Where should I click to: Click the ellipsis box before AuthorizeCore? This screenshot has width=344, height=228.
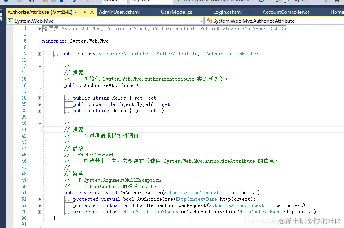pos(69,199)
